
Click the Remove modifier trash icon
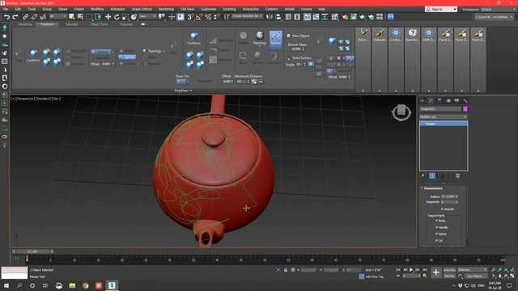click(457, 176)
